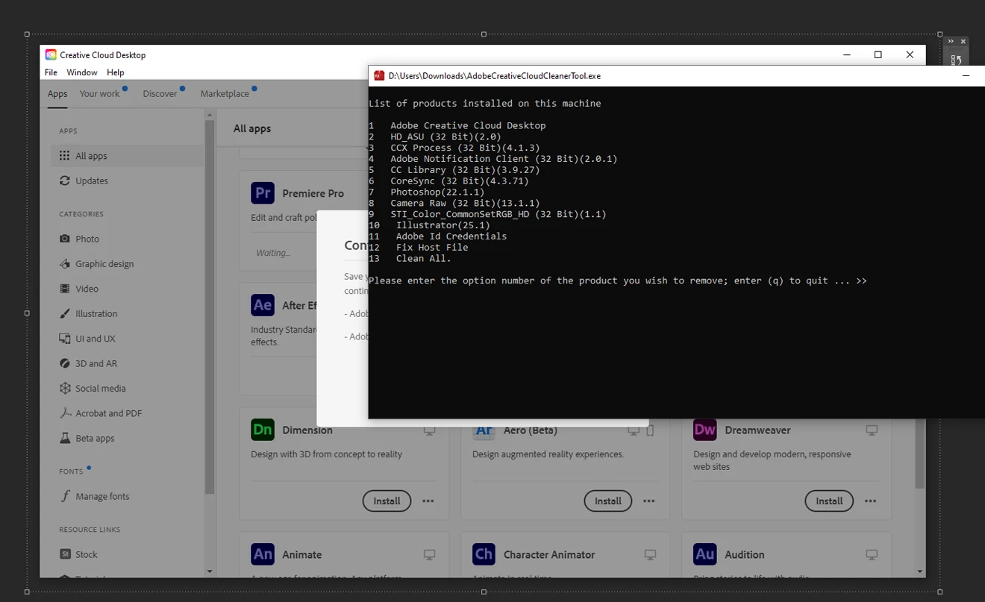This screenshot has height=602, width=985.
Task: Click the Updates refresh icon
Action: (65, 181)
